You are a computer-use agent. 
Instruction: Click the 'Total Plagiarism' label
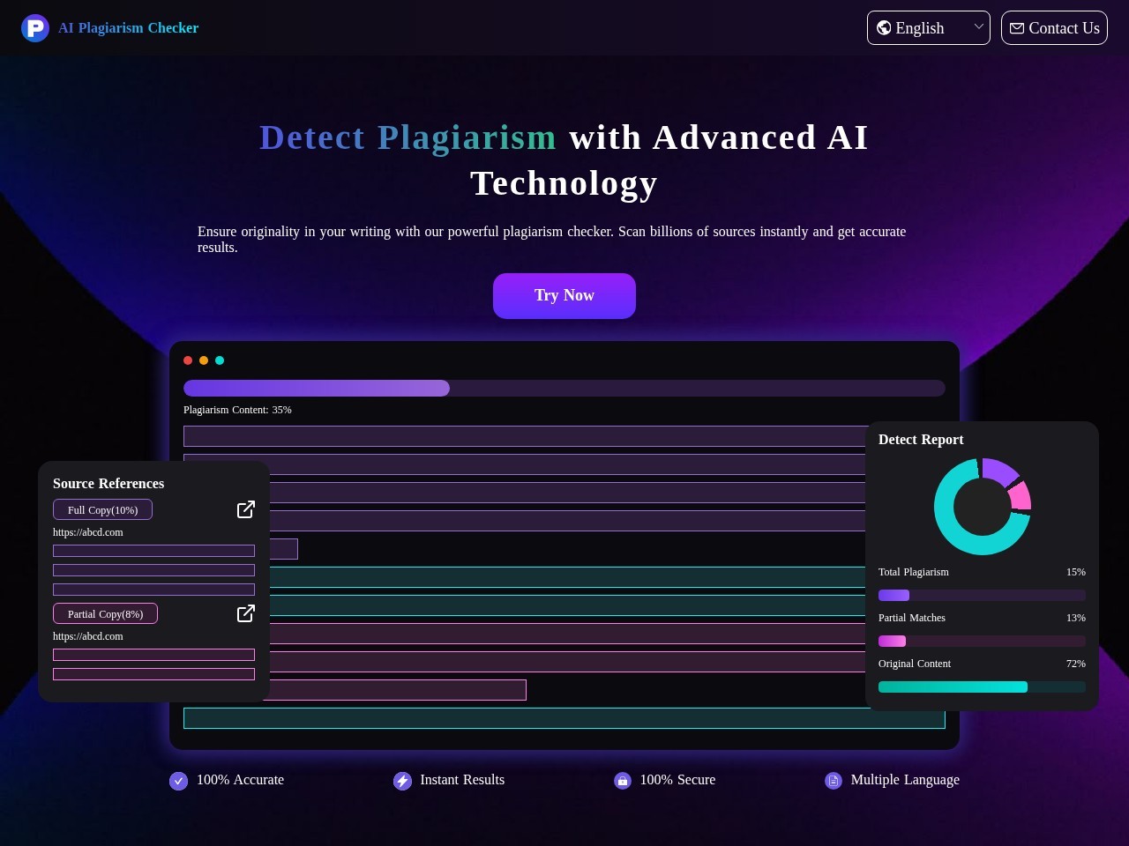click(x=914, y=572)
